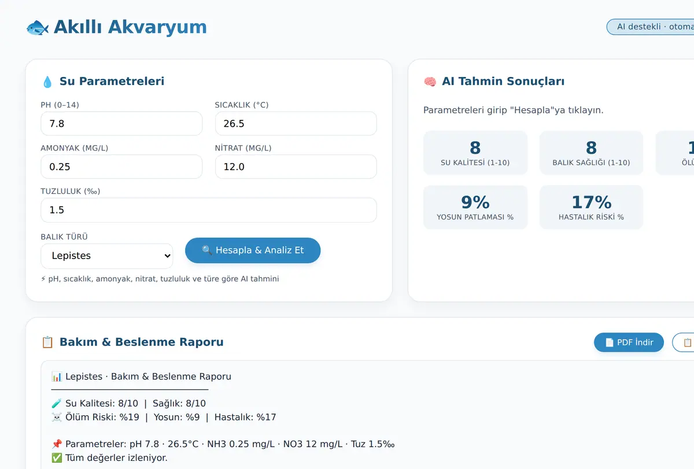Click the pushpin icon in the report
694x469 pixels.
click(57, 444)
